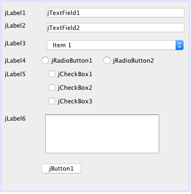Click the jCheckBox2 caption text
This screenshot has height=194, width=191.
click(x=75, y=88)
